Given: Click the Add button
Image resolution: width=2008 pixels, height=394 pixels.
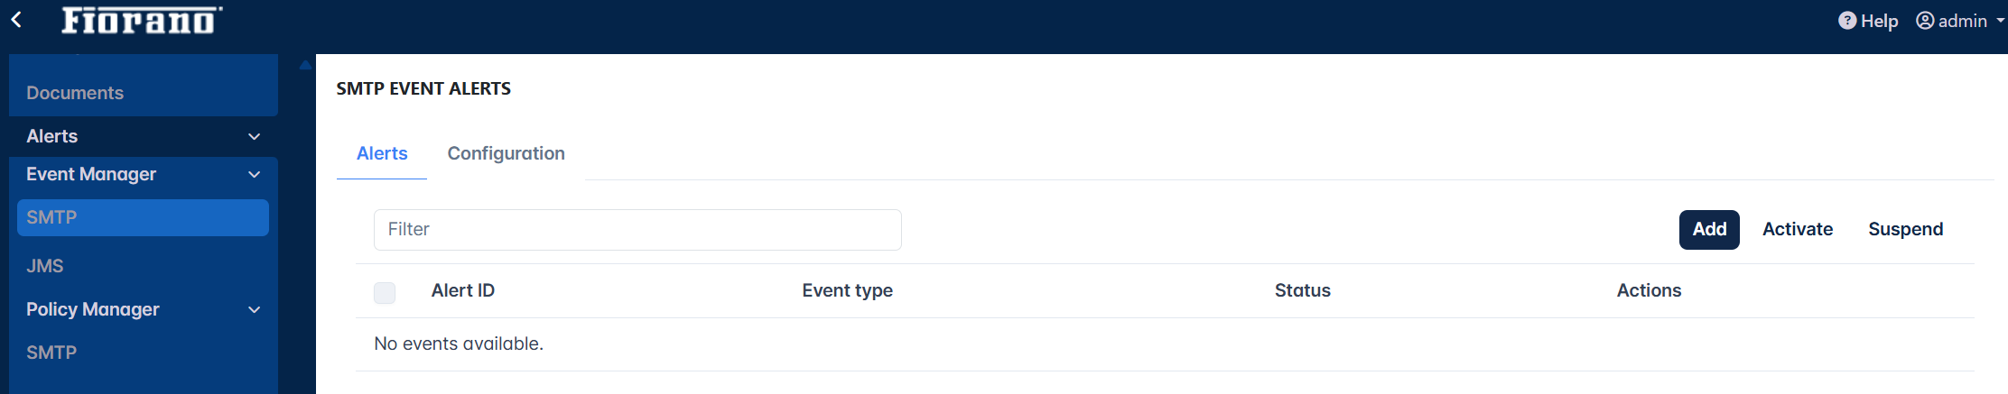Looking at the screenshot, I should (1709, 229).
